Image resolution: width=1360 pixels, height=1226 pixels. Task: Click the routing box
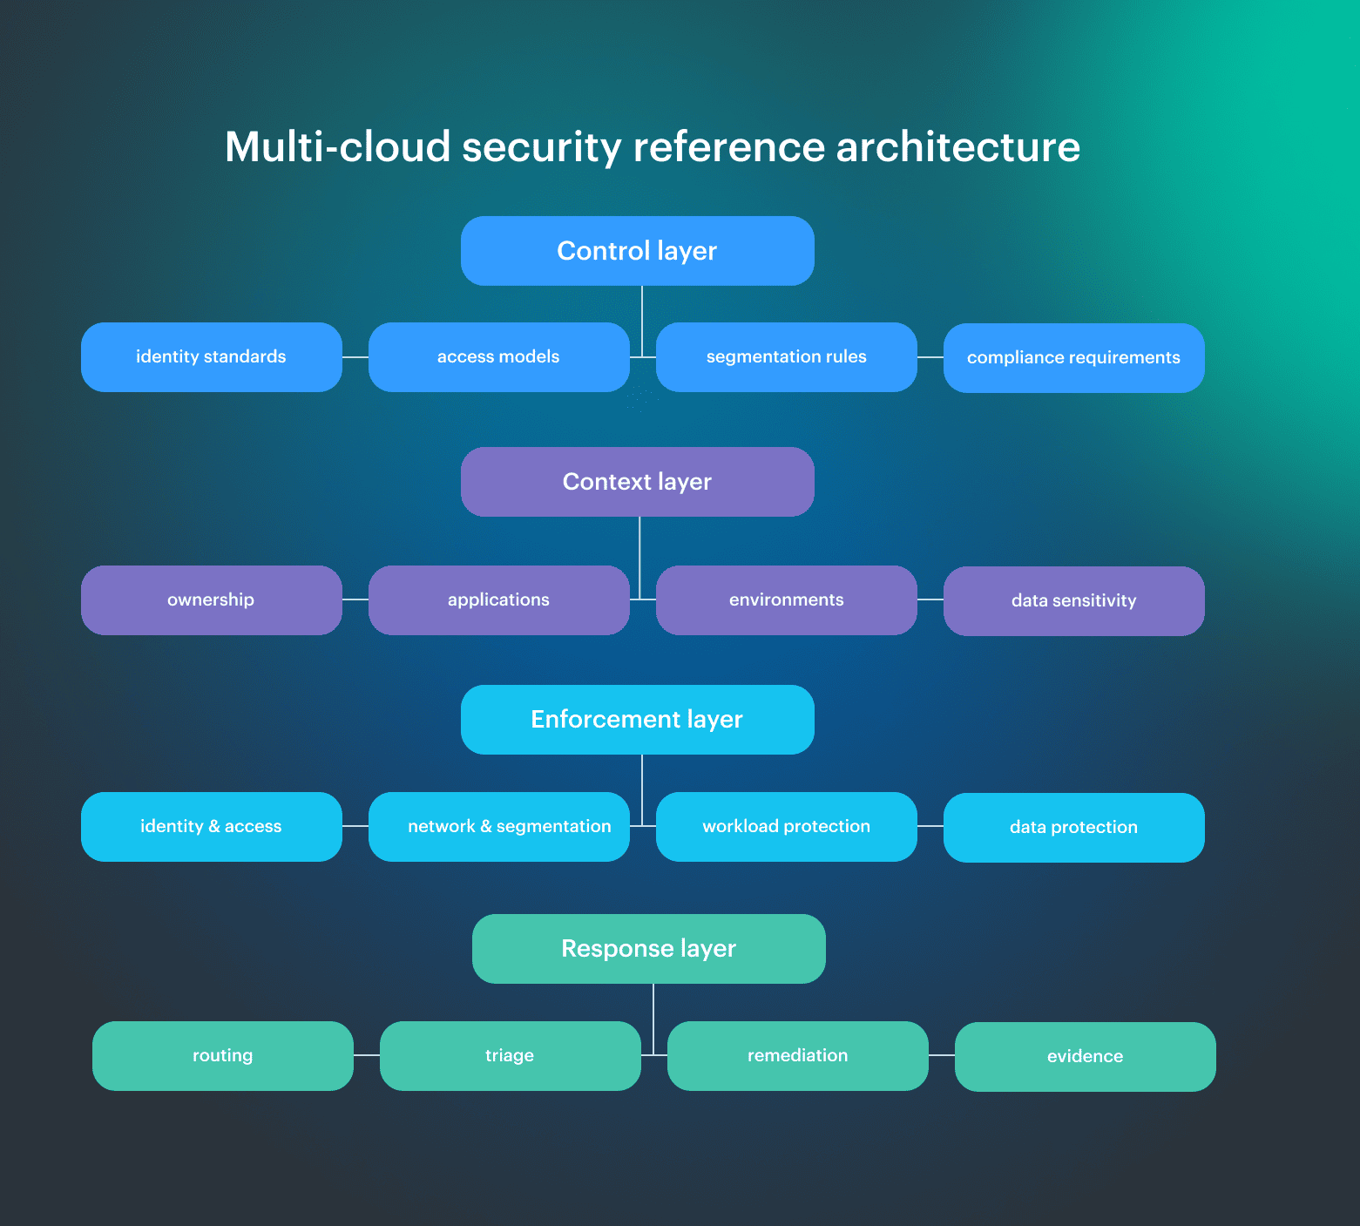(222, 1055)
